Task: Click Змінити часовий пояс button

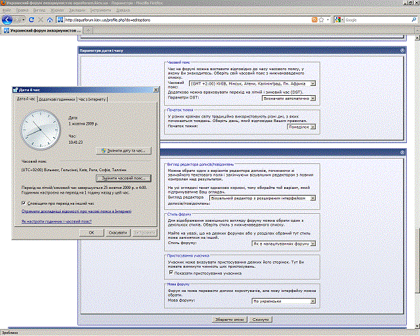Action: coord(123,177)
